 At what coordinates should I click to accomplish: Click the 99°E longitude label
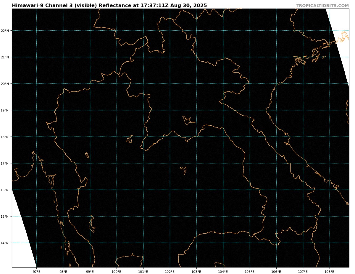(90, 271)
